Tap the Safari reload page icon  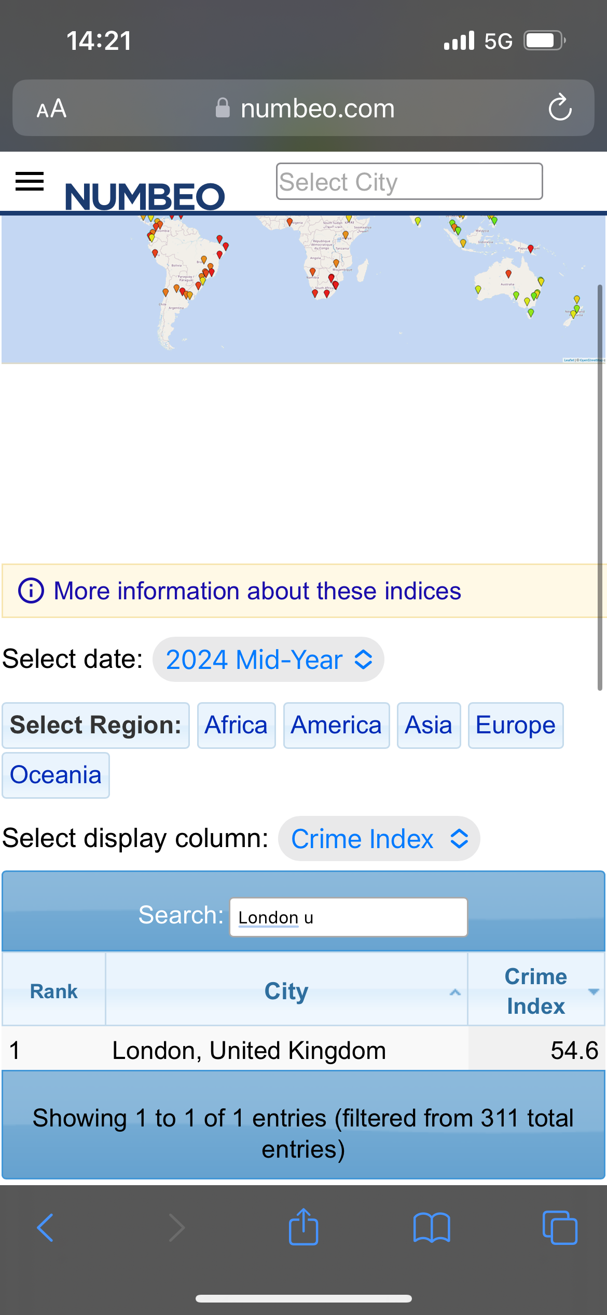(560, 108)
